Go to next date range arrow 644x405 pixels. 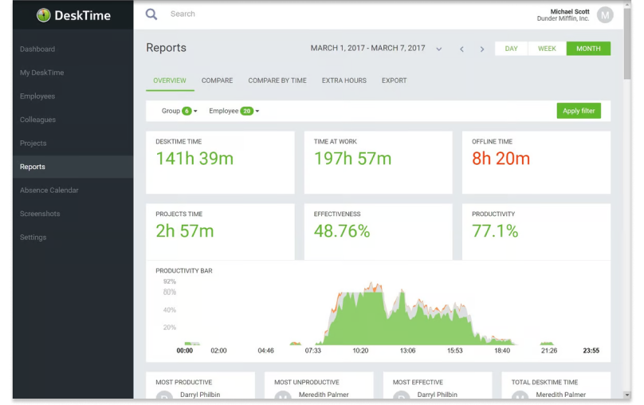(x=481, y=49)
